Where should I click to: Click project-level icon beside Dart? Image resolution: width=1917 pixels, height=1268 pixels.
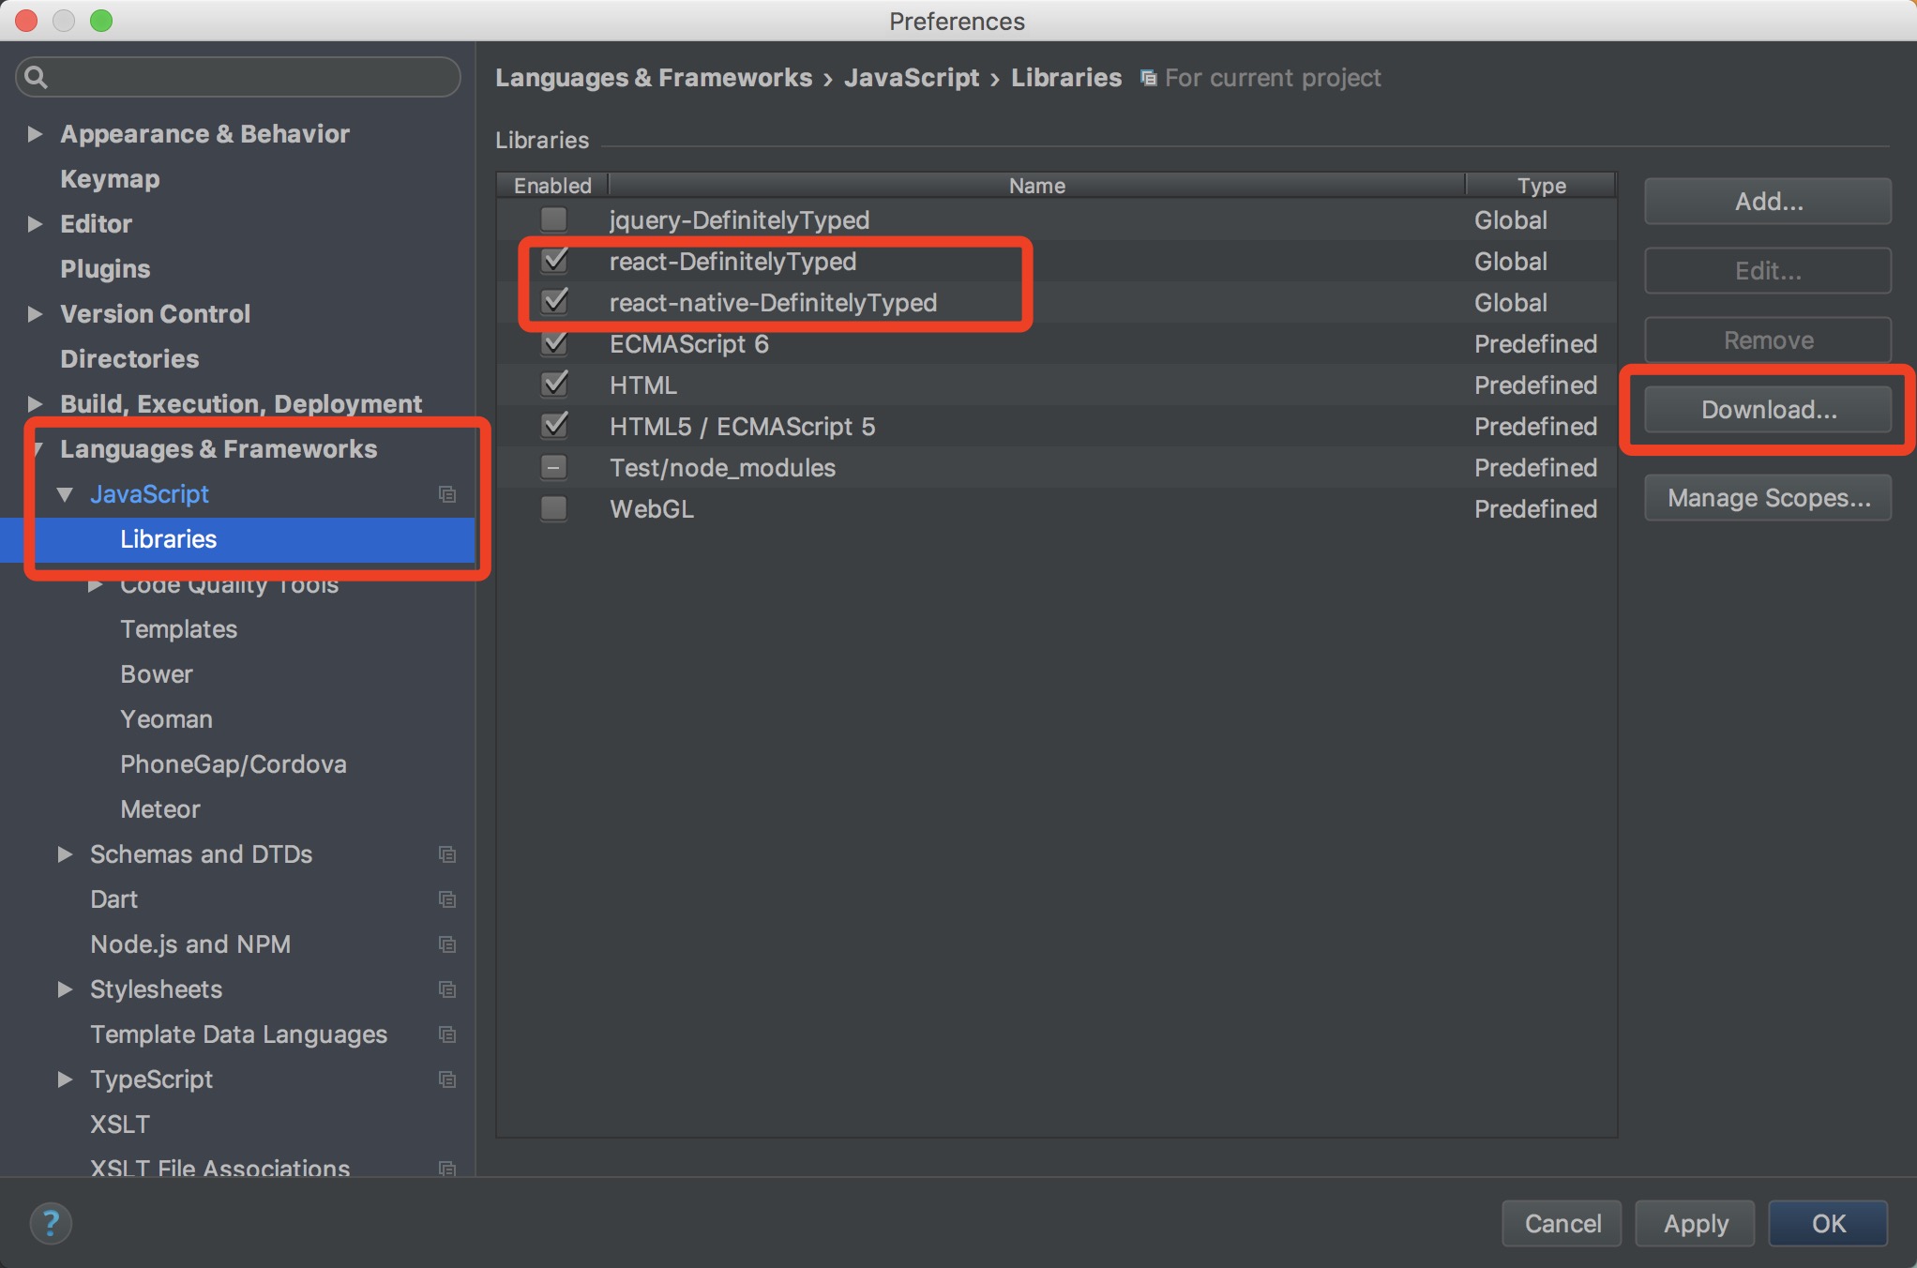[x=447, y=899]
